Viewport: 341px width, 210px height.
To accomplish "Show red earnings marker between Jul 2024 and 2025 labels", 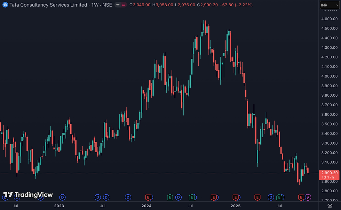I will coord(214,197).
